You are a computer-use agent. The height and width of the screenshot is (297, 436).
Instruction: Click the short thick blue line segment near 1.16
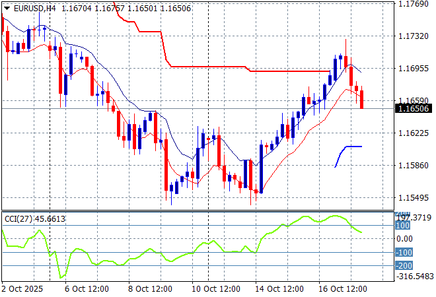point(348,156)
